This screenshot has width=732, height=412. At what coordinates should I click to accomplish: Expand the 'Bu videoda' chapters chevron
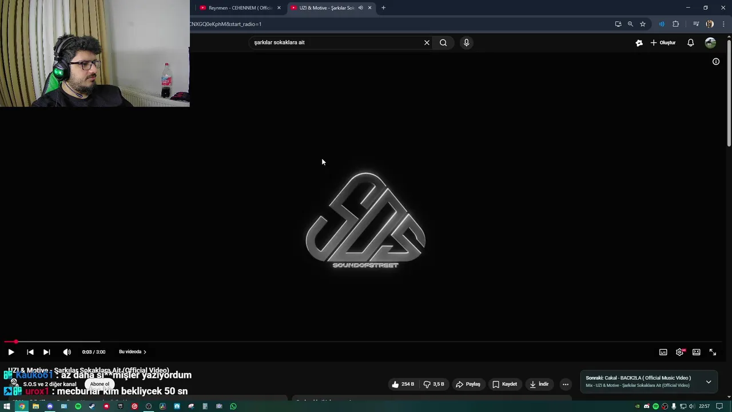pos(145,352)
